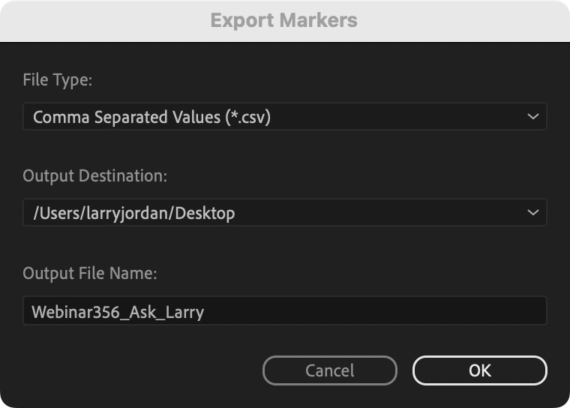Click the "Output Destination:" label

[x=95, y=176]
